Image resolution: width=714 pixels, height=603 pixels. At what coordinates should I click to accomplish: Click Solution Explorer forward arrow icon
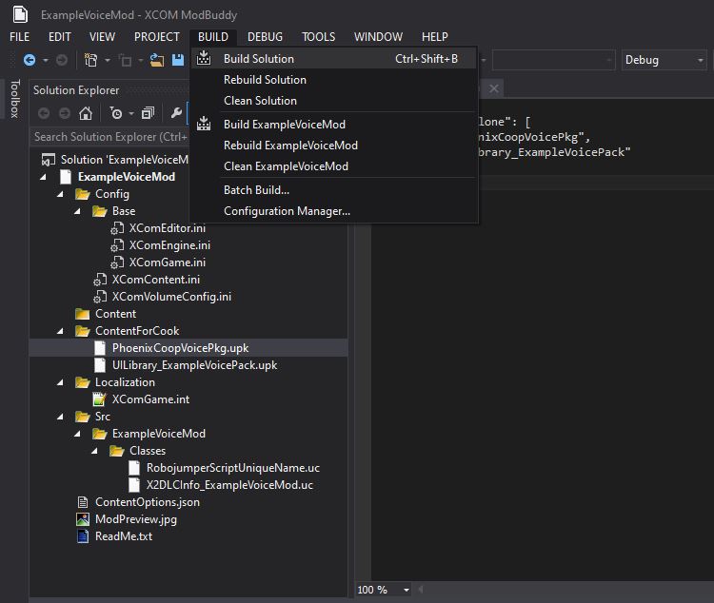65,113
